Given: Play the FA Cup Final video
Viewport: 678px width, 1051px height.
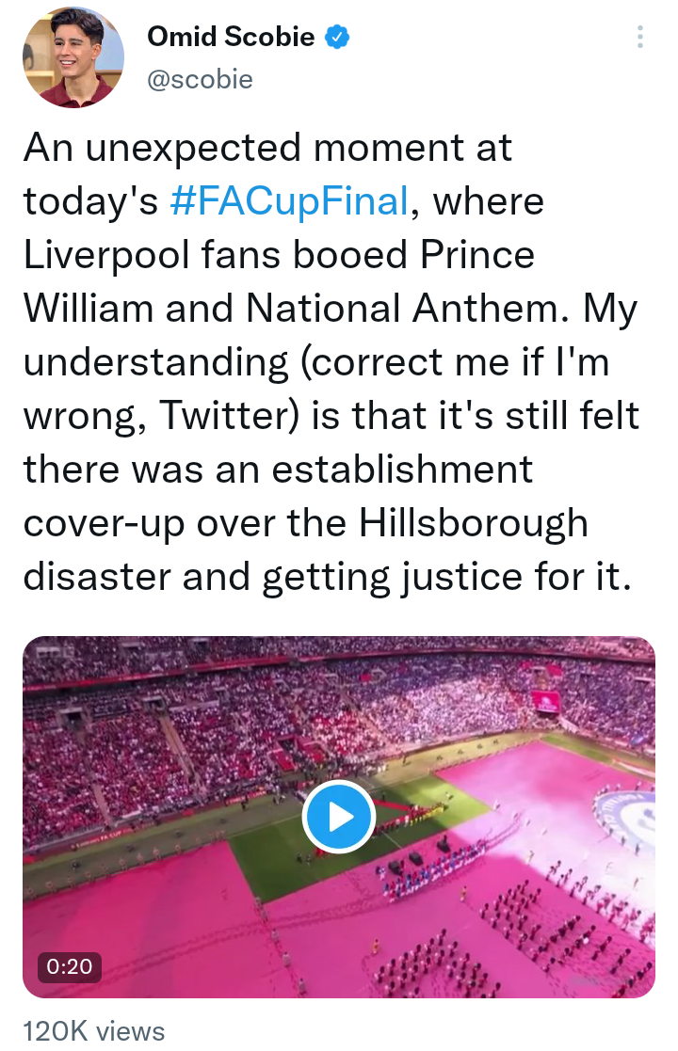Looking at the screenshot, I should [x=339, y=817].
